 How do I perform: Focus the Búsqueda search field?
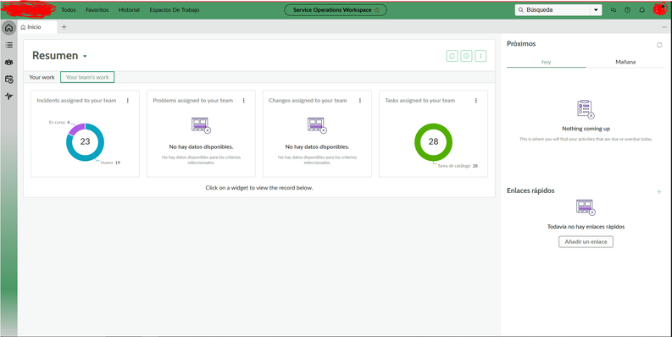553,10
